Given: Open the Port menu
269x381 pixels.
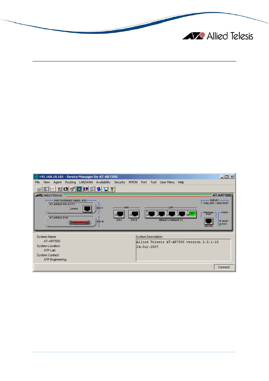Looking at the screenshot, I should pos(144,182).
